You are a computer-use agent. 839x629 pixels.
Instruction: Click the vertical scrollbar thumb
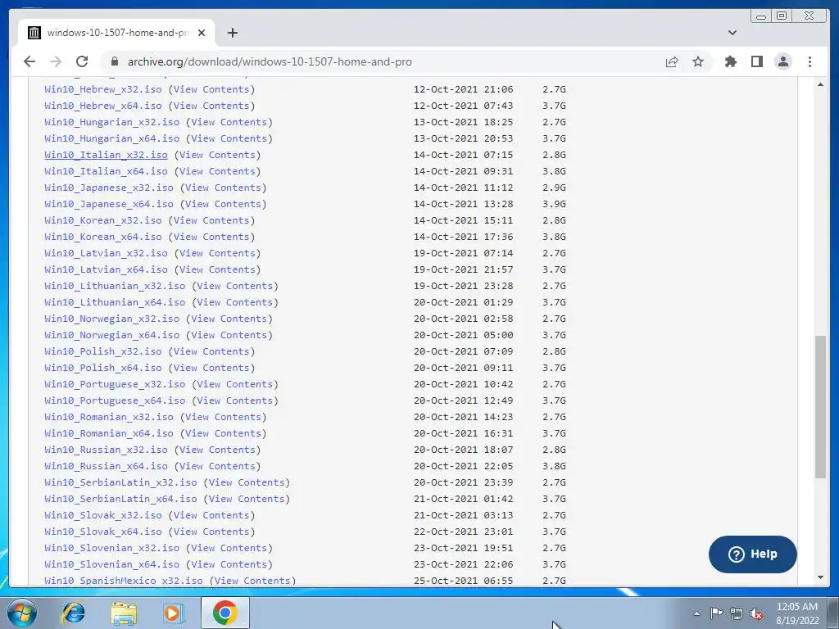[820, 406]
